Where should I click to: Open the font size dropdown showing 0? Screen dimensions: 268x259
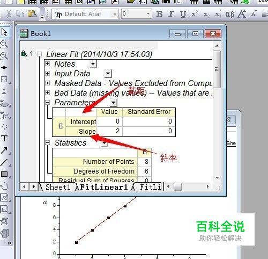(x=148, y=14)
